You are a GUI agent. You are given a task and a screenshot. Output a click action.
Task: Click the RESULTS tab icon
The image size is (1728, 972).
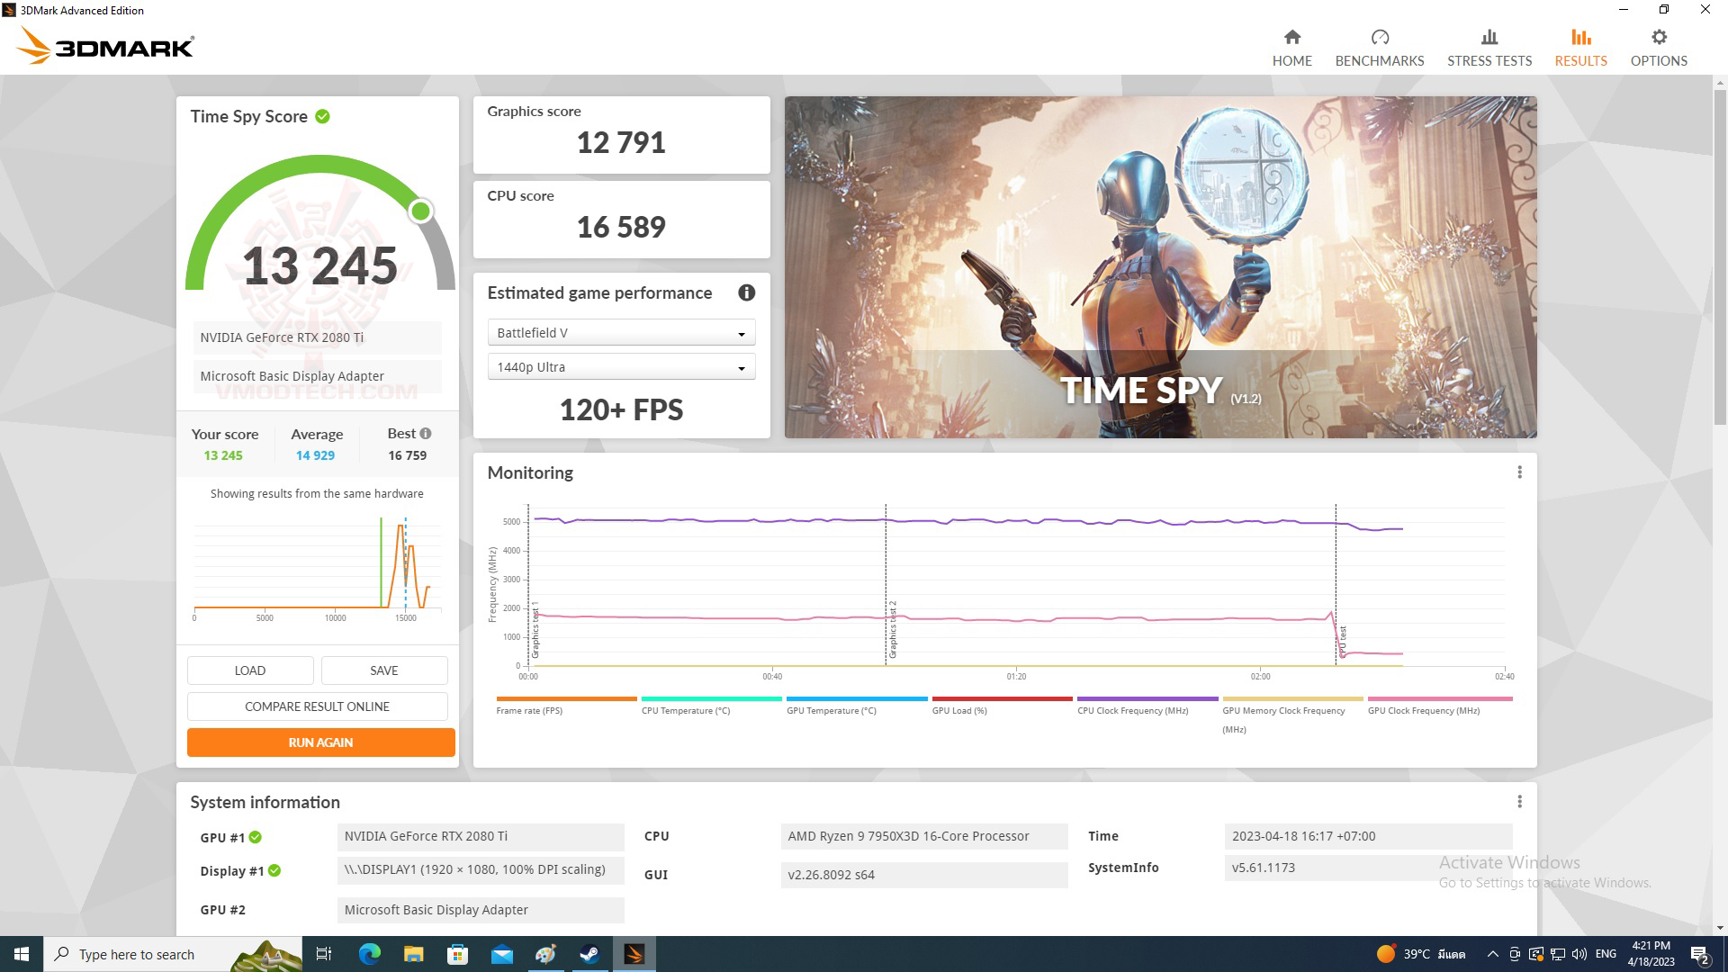click(1579, 37)
